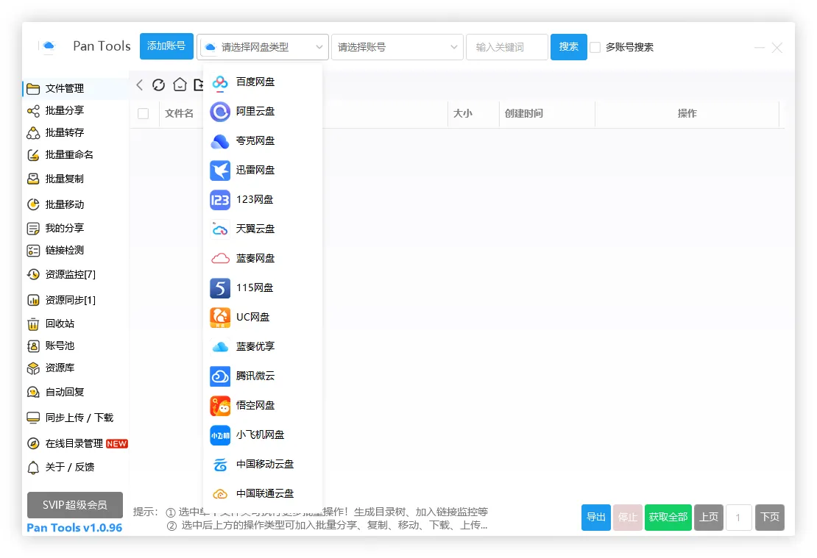Enable 多账号搜索 checkbox
Image resolution: width=817 pixels, height=558 pixels.
point(595,47)
